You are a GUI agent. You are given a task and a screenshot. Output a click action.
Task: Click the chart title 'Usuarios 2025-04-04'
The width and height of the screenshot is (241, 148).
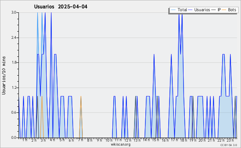(x=61, y=7)
